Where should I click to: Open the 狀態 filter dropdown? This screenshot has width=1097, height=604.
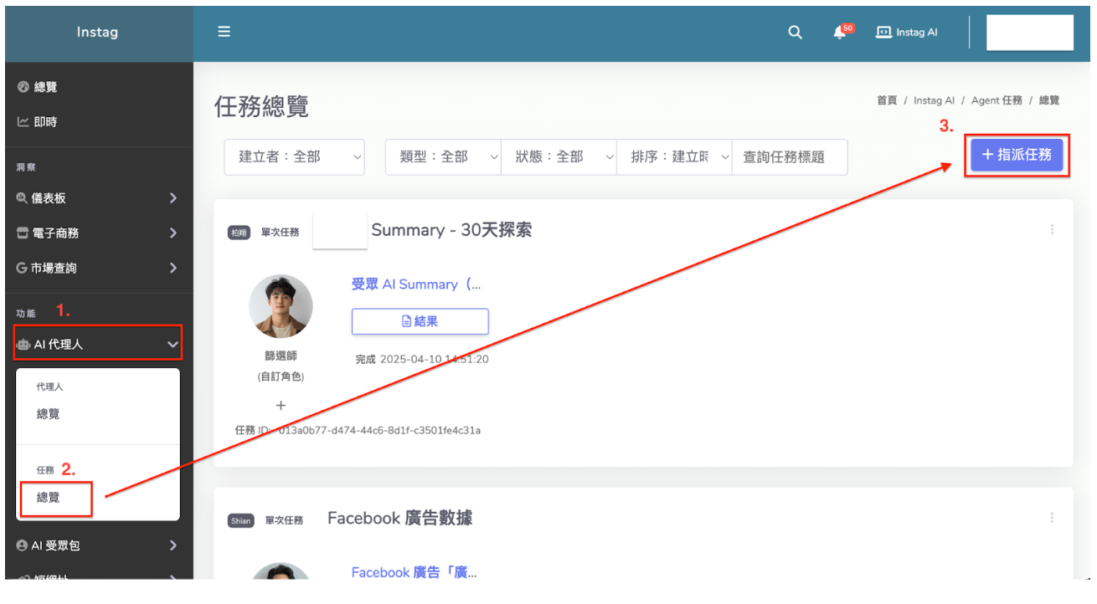pyautogui.click(x=559, y=157)
